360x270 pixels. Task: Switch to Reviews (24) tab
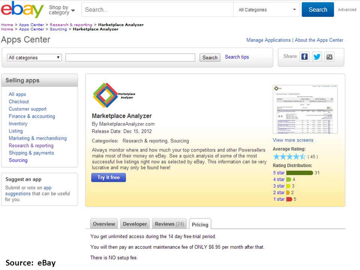tap(169, 224)
